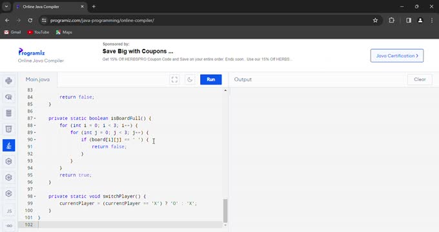Viewport: 439px width, 232px height.
Task: Expand the editor to fullscreen
Action: coord(174,79)
